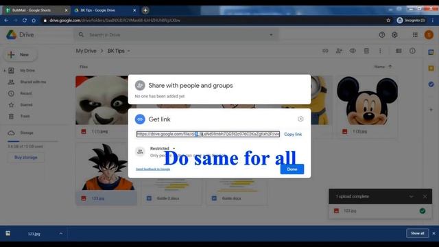Click Show all downloads button

(x=418, y=233)
